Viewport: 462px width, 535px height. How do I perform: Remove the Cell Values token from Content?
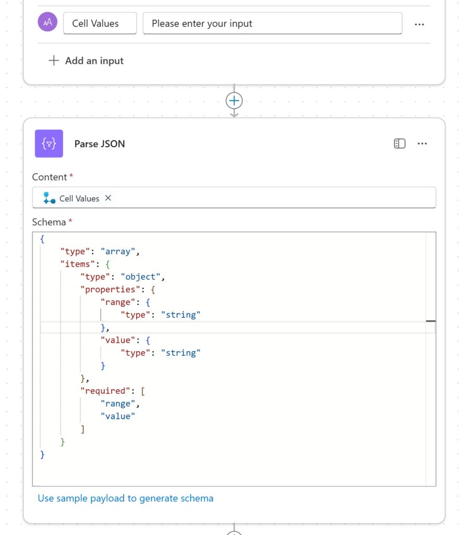[108, 198]
